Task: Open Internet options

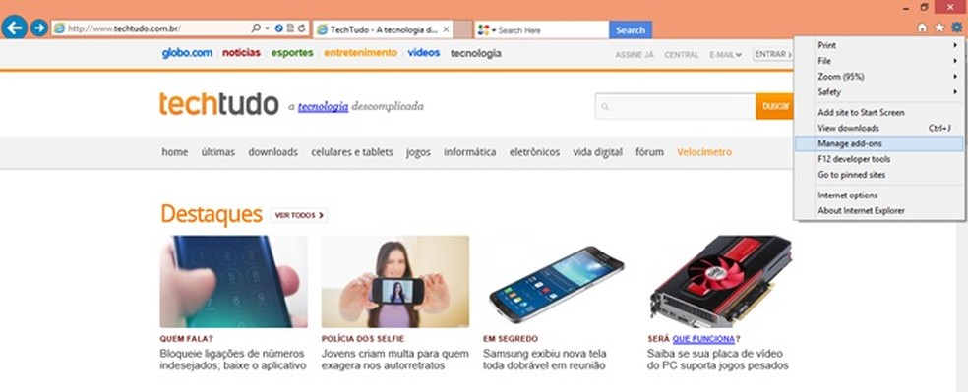Action: tap(879, 196)
